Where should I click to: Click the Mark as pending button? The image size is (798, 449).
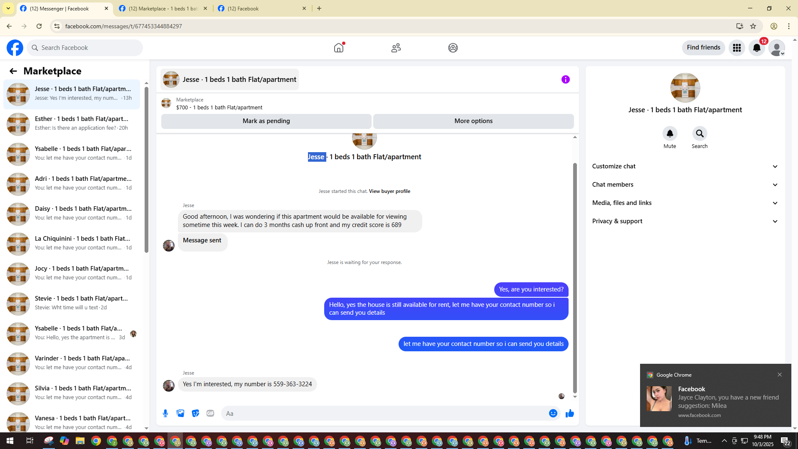click(266, 121)
